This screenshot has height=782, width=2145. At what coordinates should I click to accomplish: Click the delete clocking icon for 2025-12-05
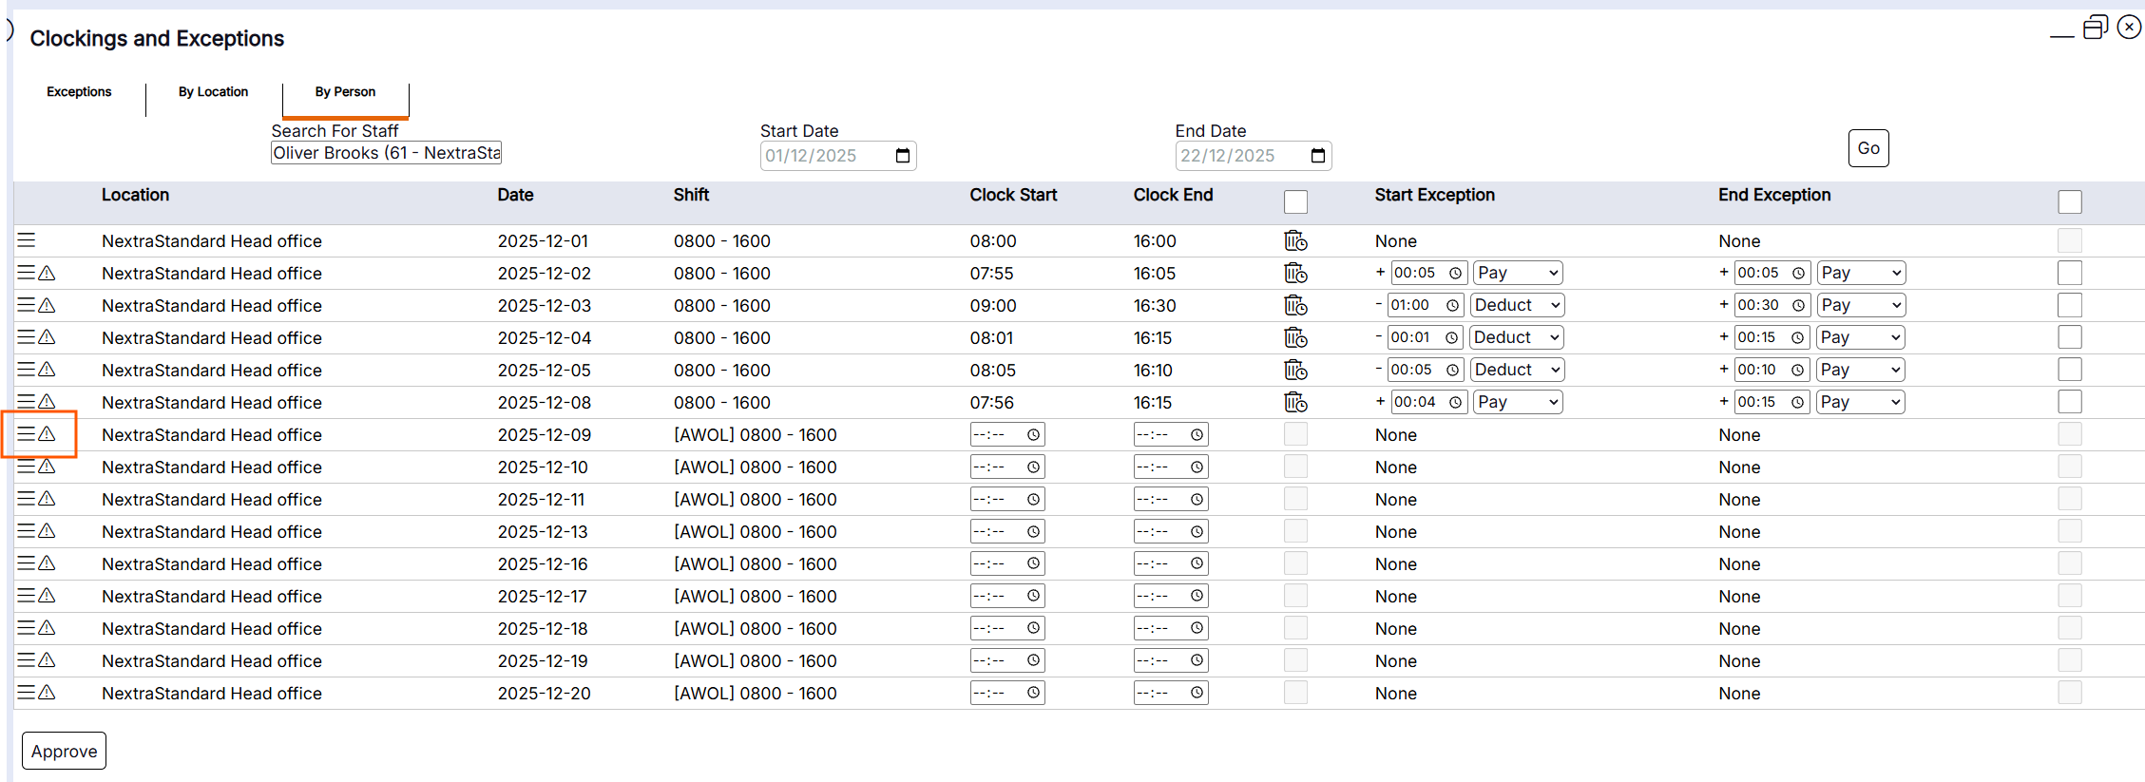click(1295, 371)
